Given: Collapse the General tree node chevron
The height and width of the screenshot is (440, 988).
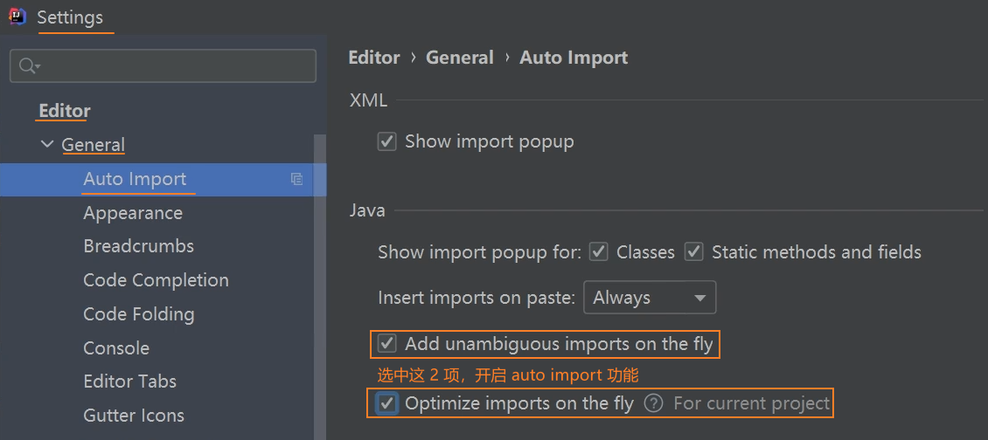Looking at the screenshot, I should (47, 145).
